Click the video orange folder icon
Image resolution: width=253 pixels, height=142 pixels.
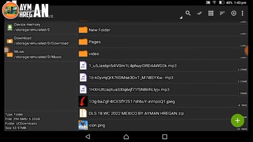click(83, 54)
